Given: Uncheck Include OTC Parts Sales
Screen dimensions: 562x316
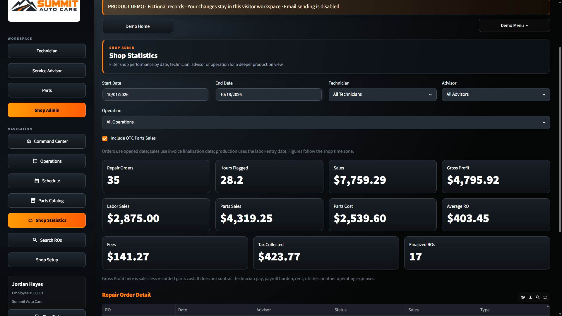Looking at the screenshot, I should [105, 139].
